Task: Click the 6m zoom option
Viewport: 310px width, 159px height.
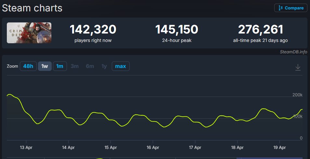Action: pos(90,66)
